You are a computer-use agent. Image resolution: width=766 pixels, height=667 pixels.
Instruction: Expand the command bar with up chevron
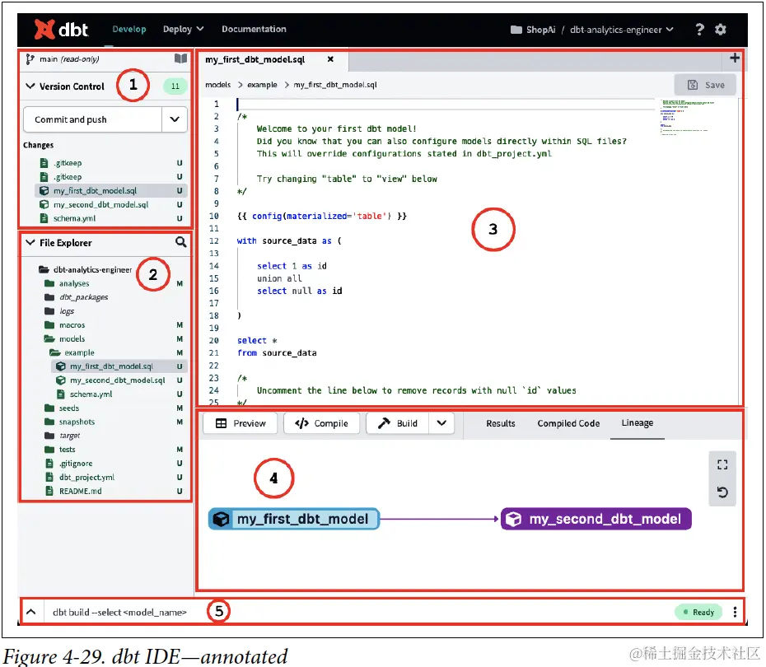[x=30, y=612]
